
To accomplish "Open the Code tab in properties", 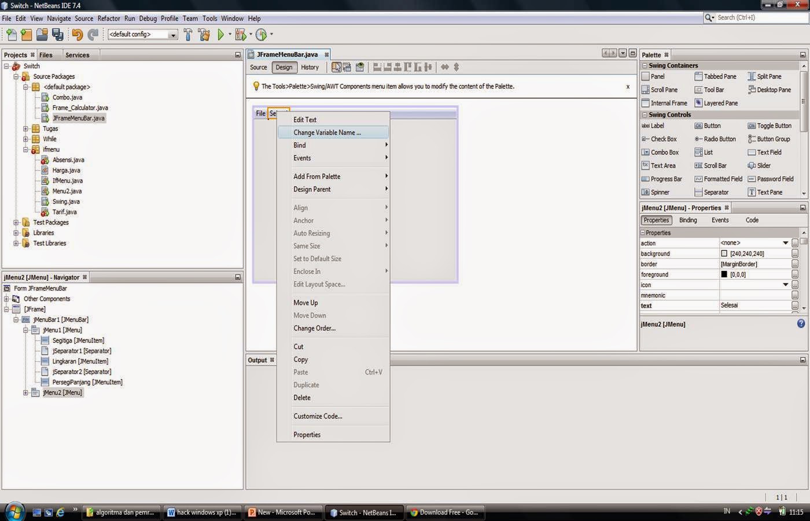I will click(752, 220).
